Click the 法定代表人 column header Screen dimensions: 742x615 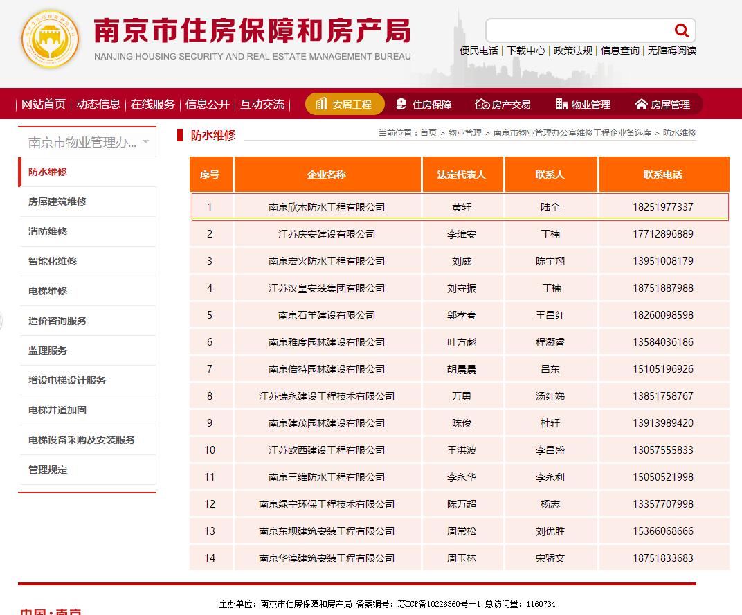click(x=462, y=175)
